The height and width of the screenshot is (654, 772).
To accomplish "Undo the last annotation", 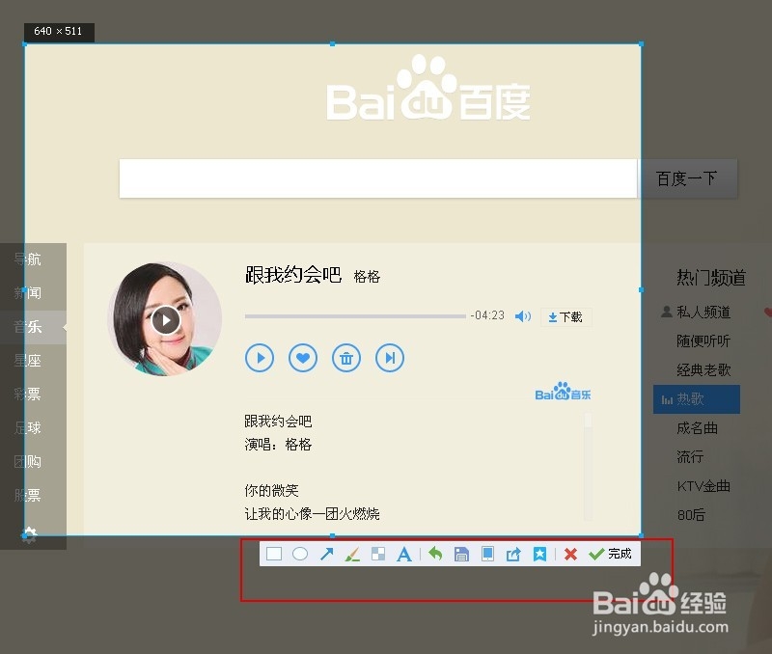I will coord(434,554).
